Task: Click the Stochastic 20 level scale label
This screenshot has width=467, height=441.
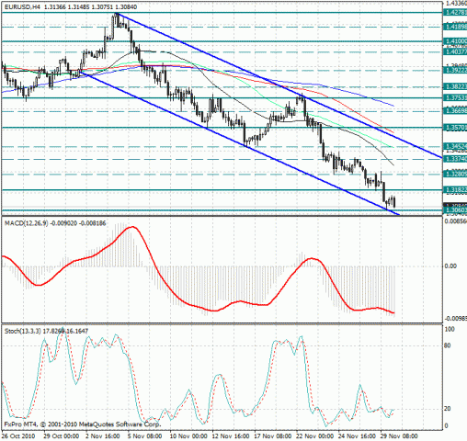Action: click(447, 409)
